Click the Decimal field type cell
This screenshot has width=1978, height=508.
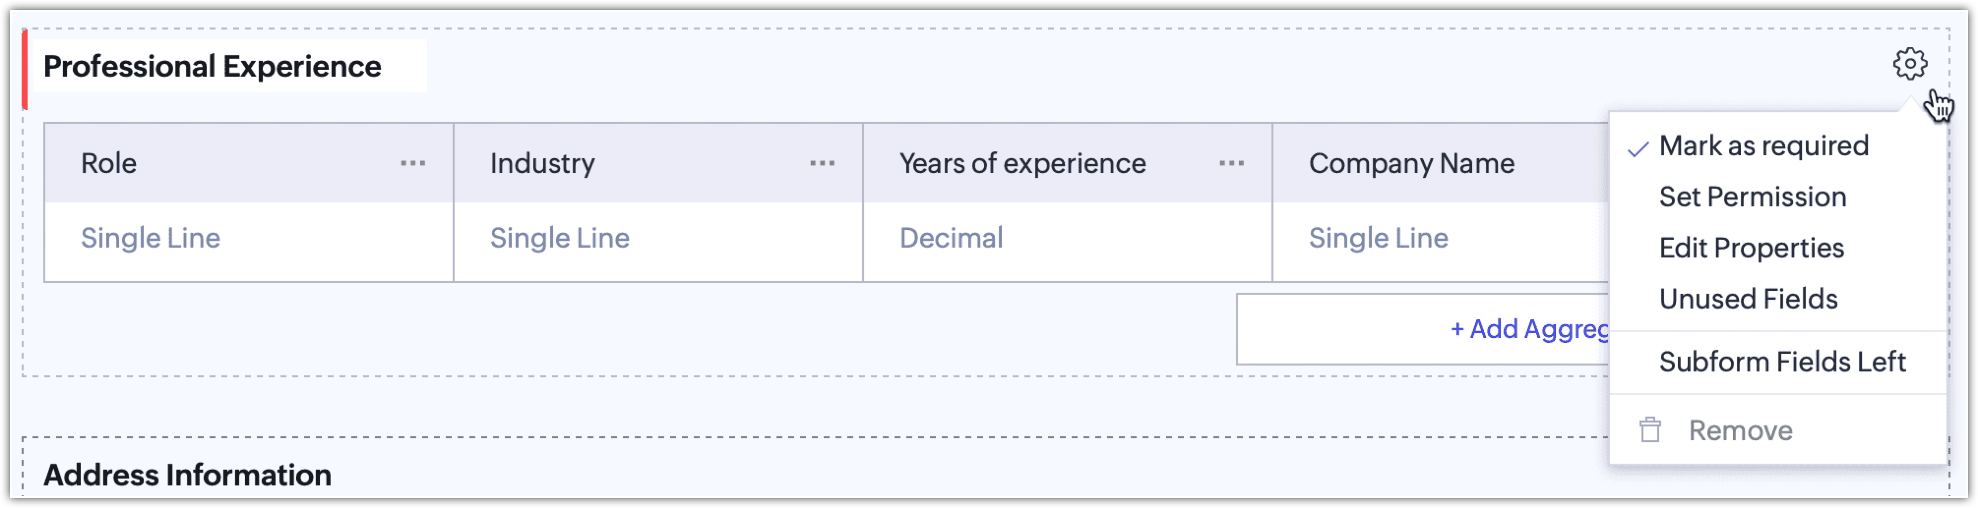click(x=951, y=238)
